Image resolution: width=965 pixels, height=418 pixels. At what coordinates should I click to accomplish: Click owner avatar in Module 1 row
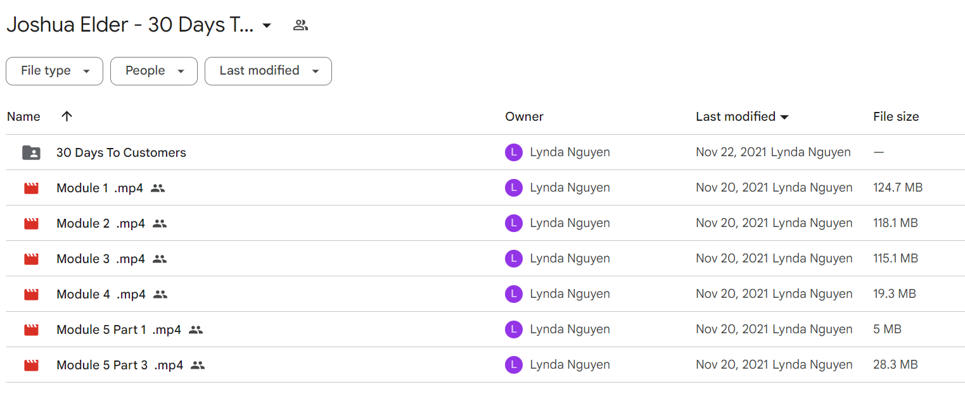tap(514, 188)
